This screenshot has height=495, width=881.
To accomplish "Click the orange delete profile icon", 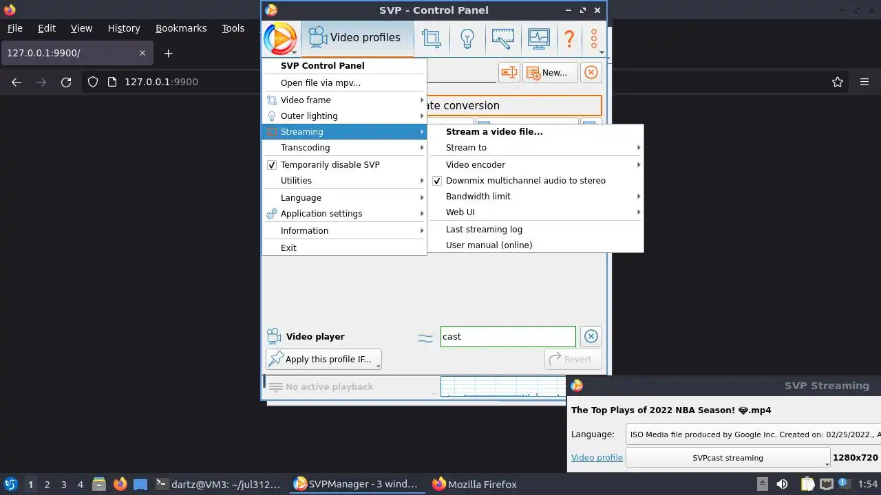I will pyautogui.click(x=591, y=72).
